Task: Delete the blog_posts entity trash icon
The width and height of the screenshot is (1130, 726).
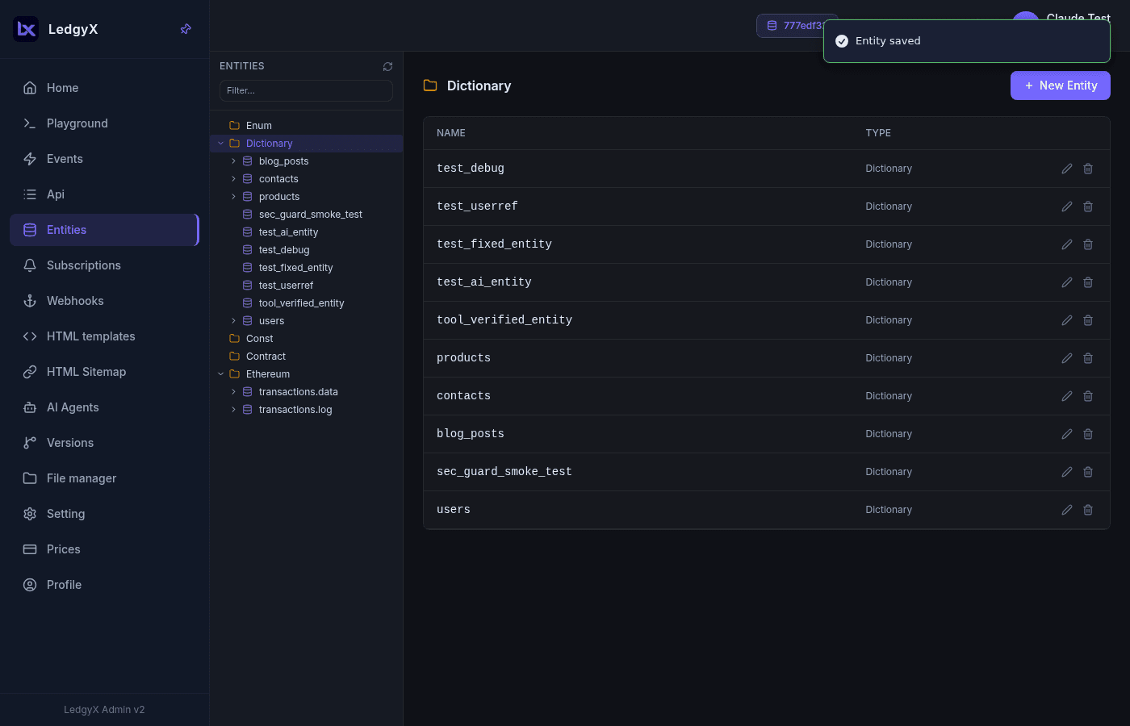Action: 1088,434
